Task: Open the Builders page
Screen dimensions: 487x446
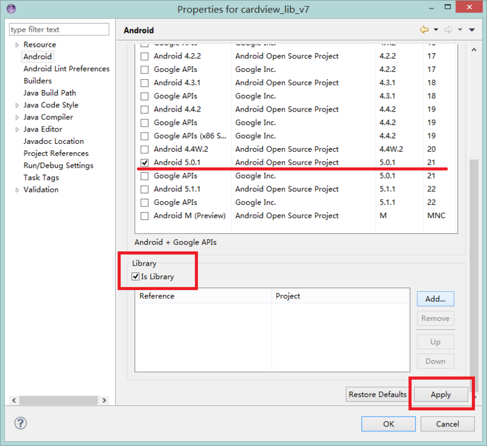Action: pos(38,81)
